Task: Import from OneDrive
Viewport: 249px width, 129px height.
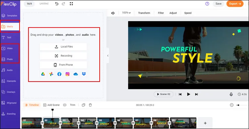Action: tap(75, 74)
